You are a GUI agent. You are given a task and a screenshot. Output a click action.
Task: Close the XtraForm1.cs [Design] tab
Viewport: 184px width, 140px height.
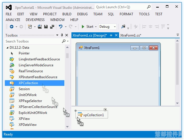tap(116, 35)
